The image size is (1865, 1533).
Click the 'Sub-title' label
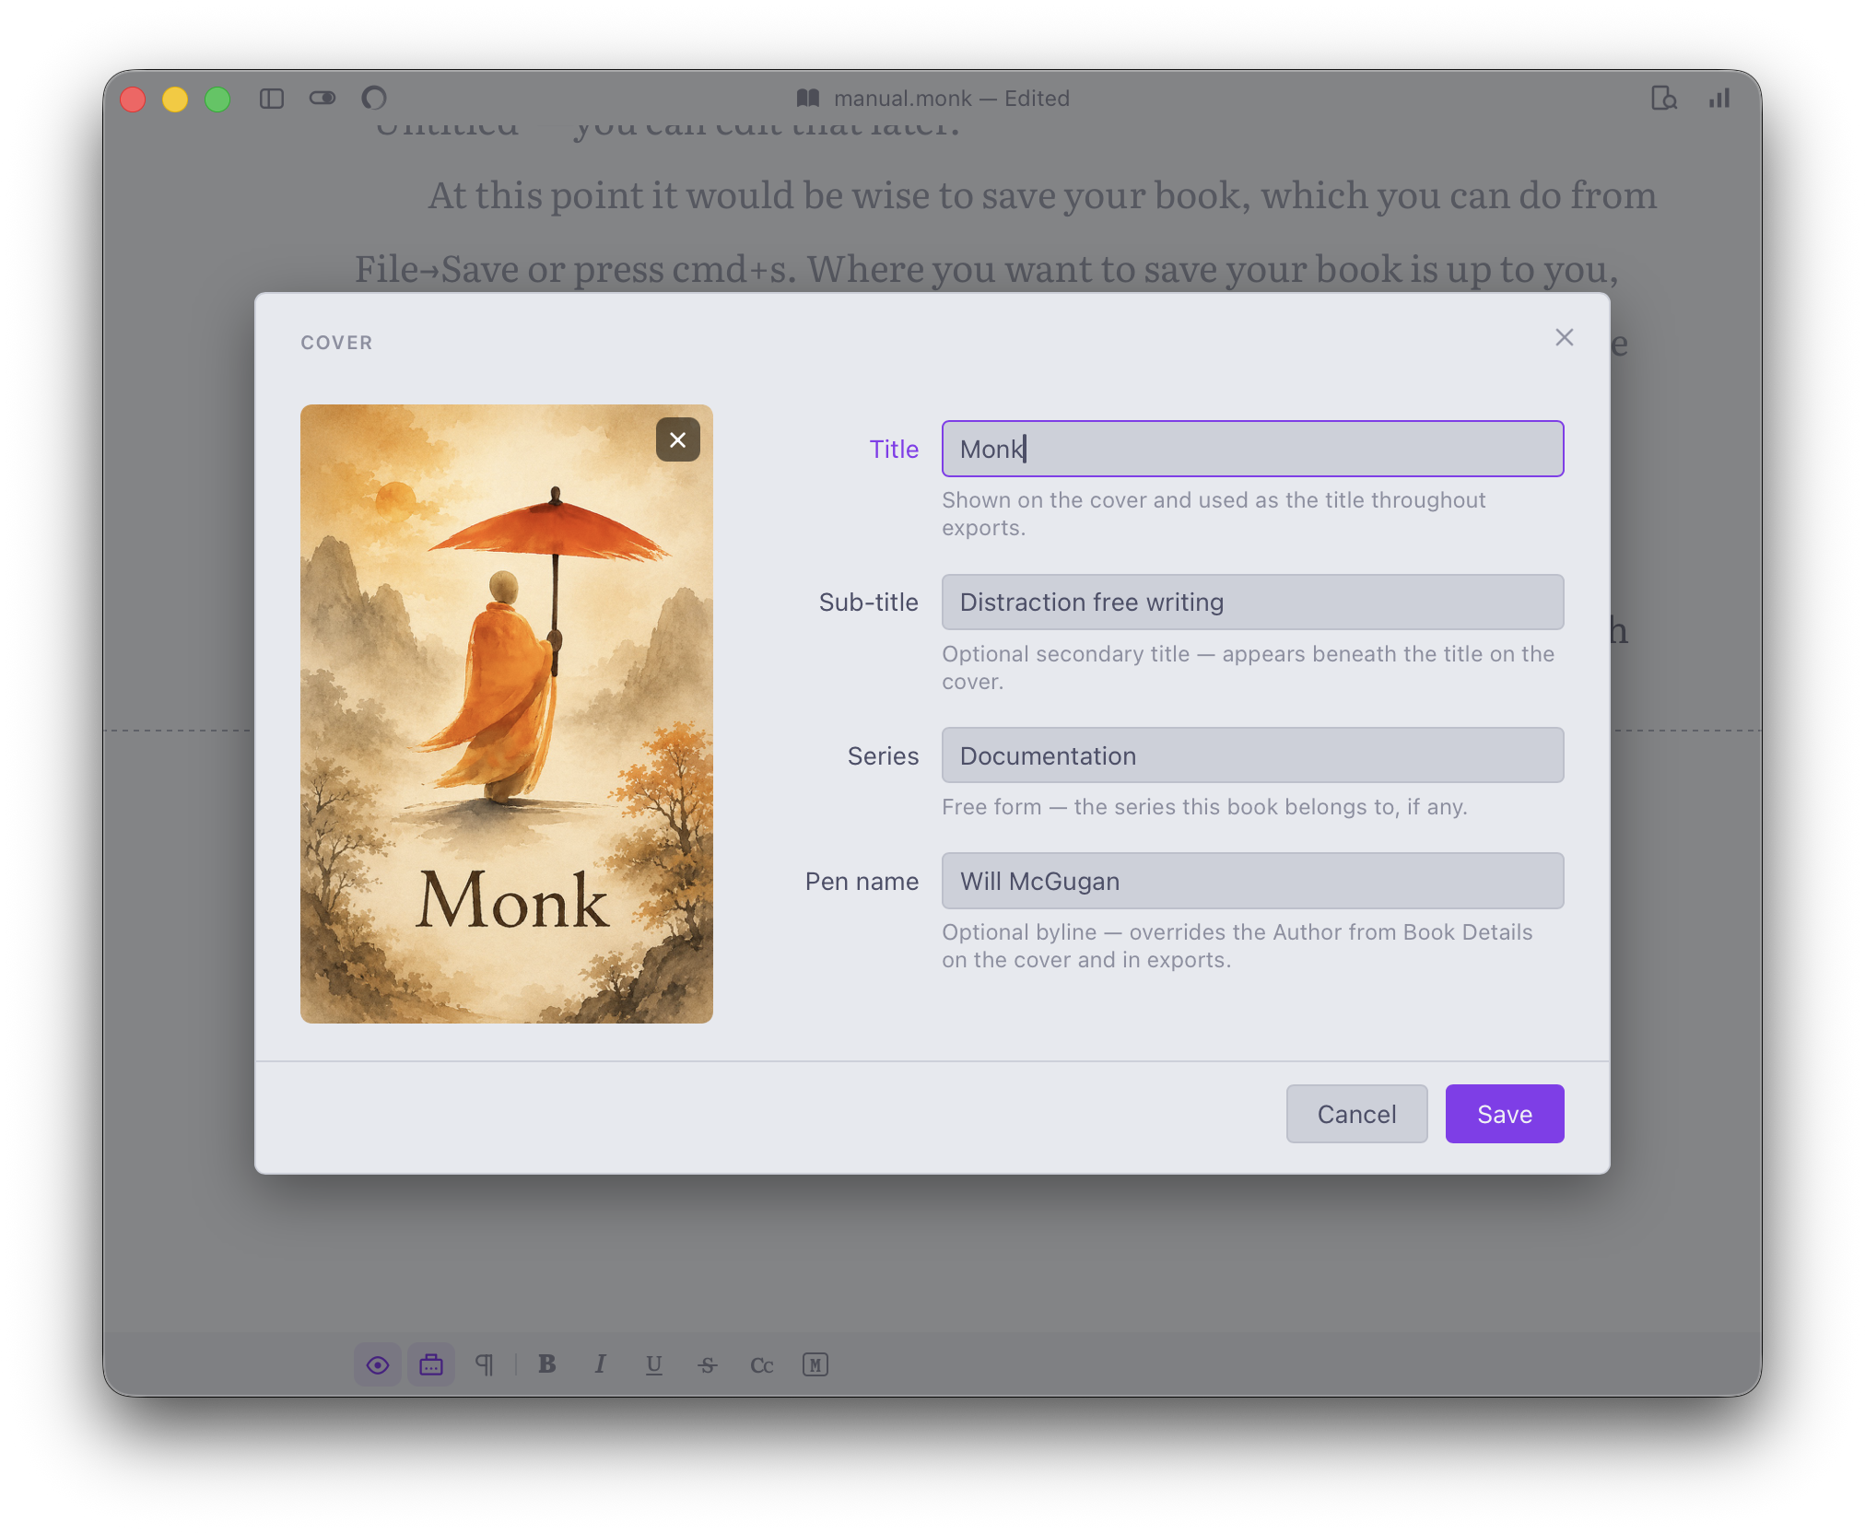coord(868,602)
